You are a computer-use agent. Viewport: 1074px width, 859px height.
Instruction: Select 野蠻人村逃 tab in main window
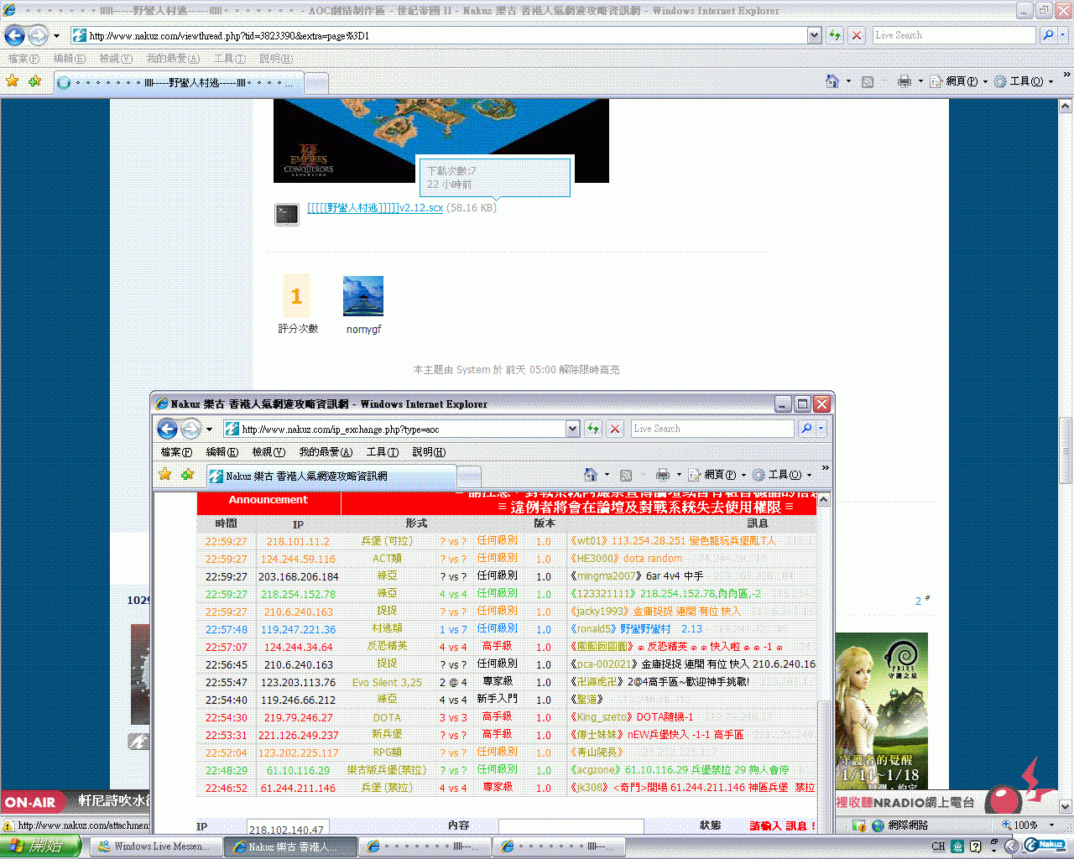178,83
